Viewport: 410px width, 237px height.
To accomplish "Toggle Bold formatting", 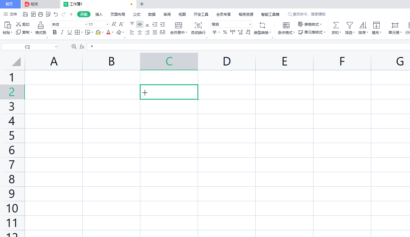I will click(55, 32).
